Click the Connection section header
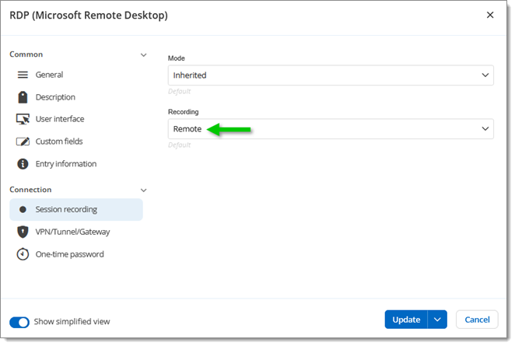The height and width of the screenshot is (346, 515). click(x=30, y=190)
